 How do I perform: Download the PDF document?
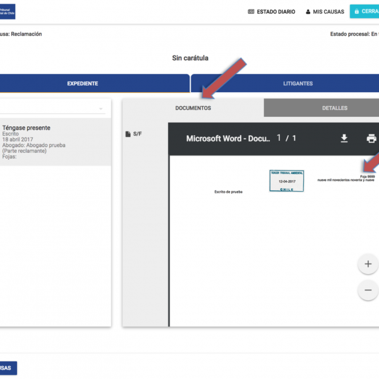click(344, 138)
